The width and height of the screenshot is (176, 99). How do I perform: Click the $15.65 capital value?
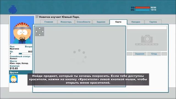(x=14, y=68)
